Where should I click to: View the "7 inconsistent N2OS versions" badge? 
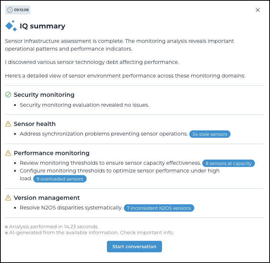pyautogui.click(x=159, y=208)
